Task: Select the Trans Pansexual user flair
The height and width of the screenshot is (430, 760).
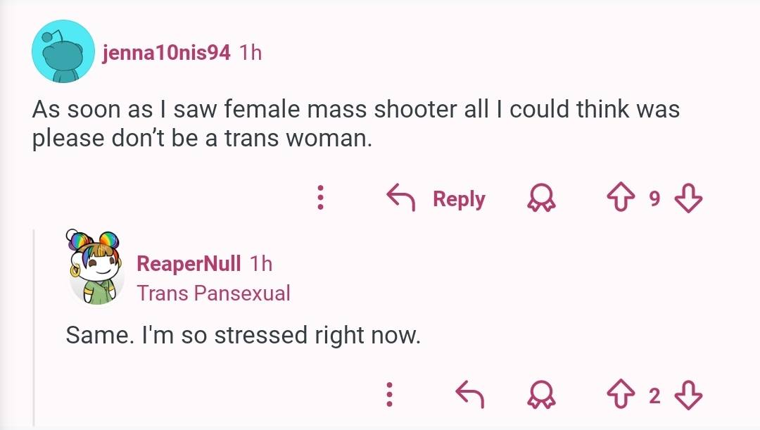Action: pos(213,293)
